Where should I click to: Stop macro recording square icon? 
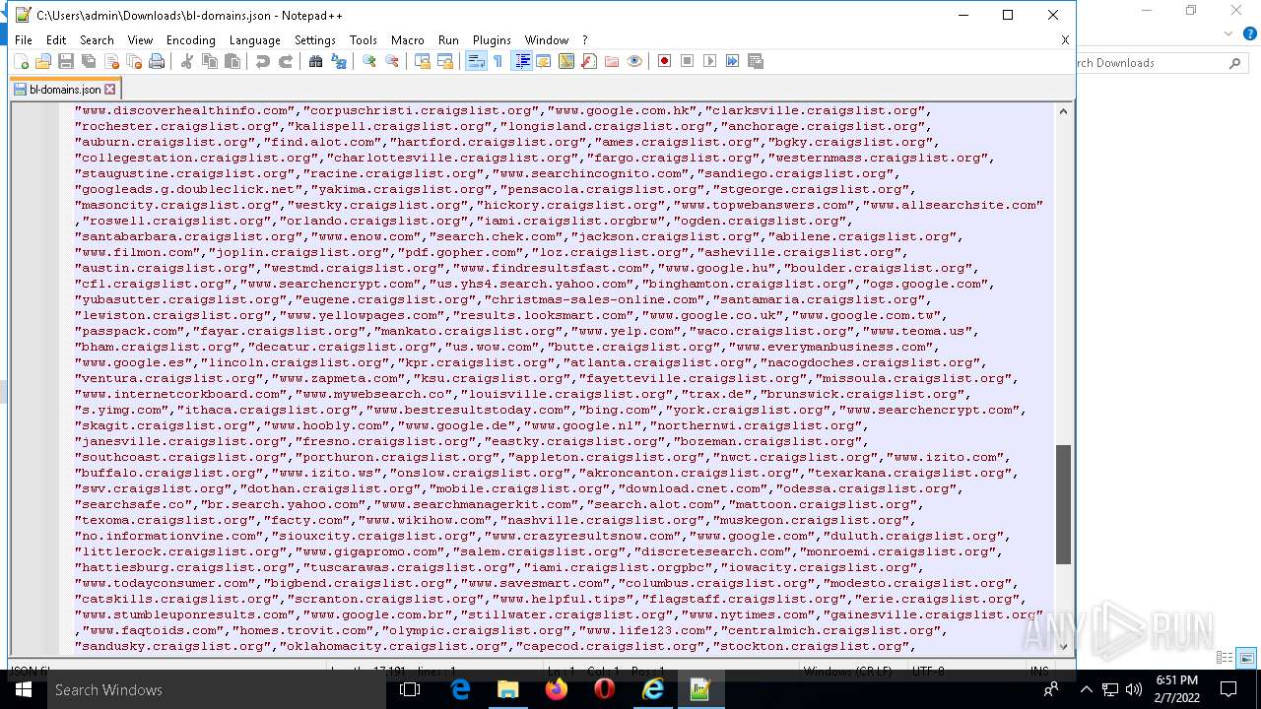pyautogui.click(x=688, y=61)
